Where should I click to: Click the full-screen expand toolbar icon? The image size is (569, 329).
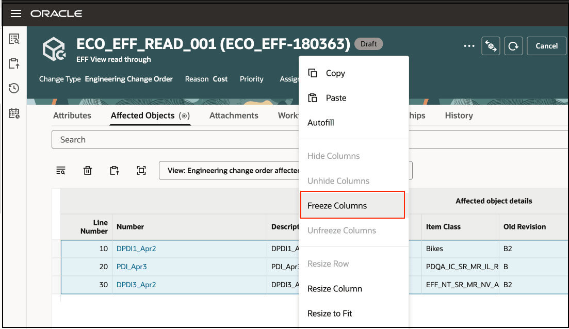pos(141,171)
